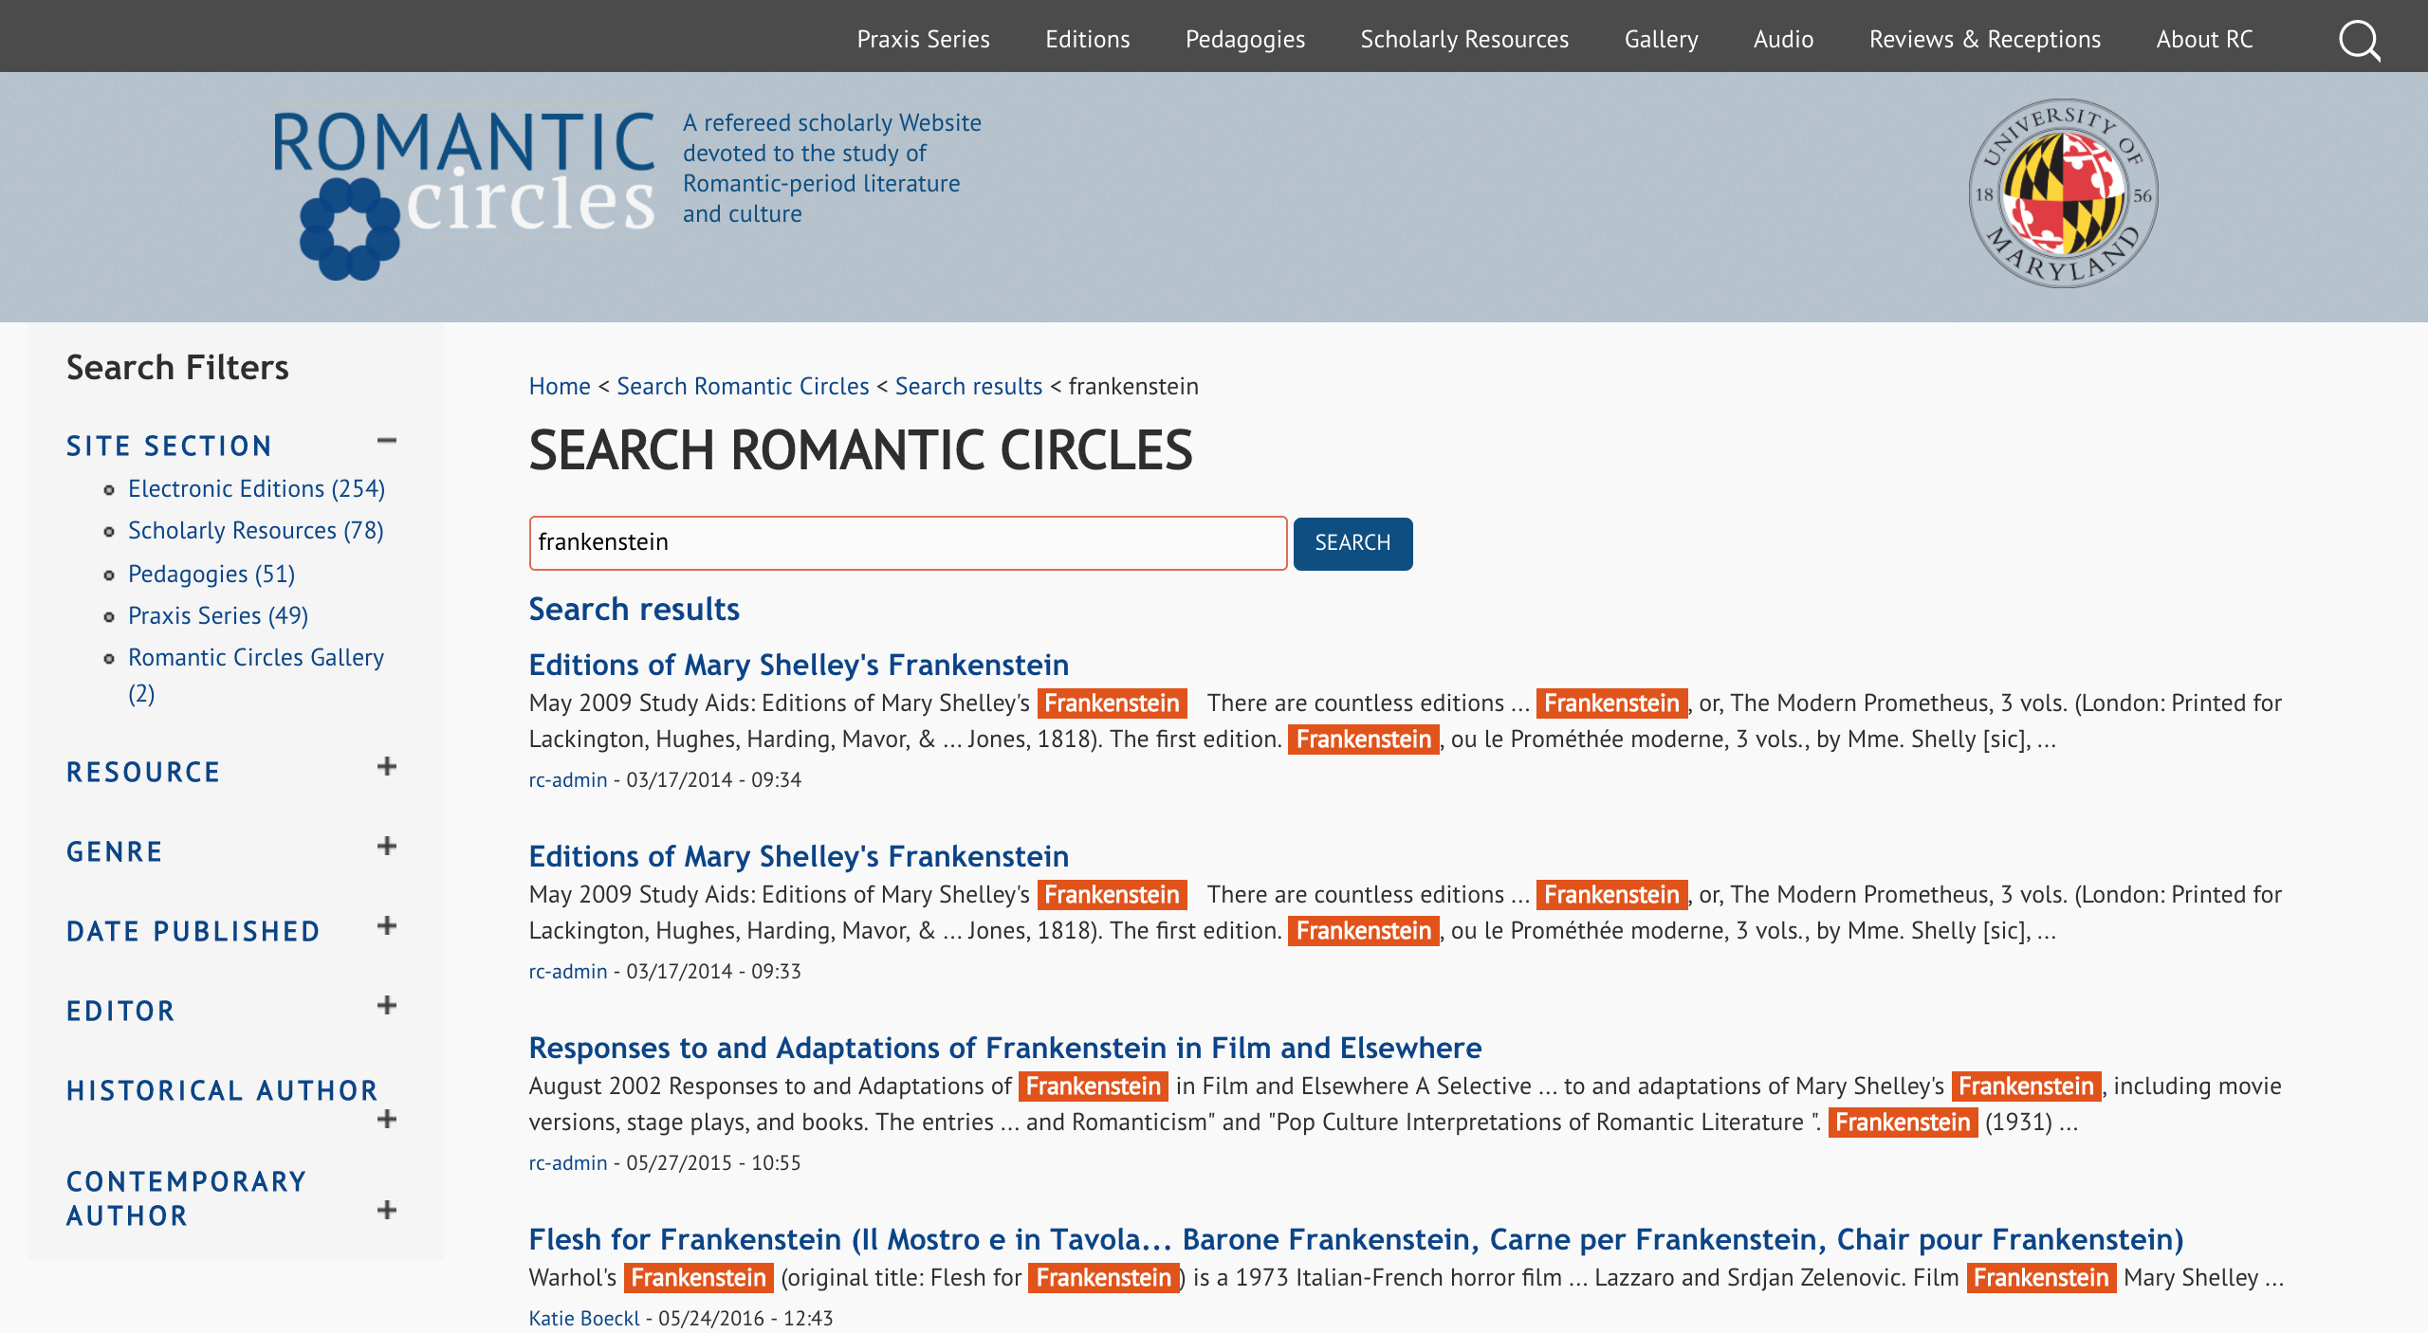Image resolution: width=2428 pixels, height=1333 pixels.
Task: Open Search results breadcrumb link
Action: [968, 387]
